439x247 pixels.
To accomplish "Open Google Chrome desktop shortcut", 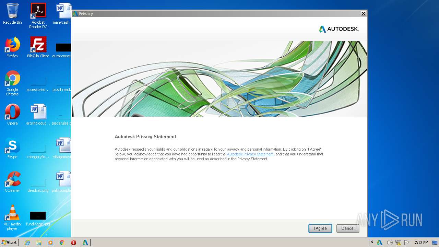I will tap(12, 83).
